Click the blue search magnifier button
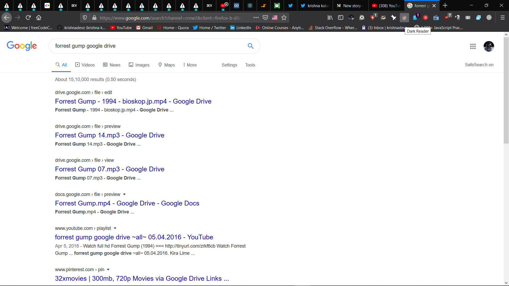 click(251, 46)
